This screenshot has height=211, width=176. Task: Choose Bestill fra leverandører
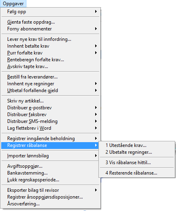pos(50,77)
